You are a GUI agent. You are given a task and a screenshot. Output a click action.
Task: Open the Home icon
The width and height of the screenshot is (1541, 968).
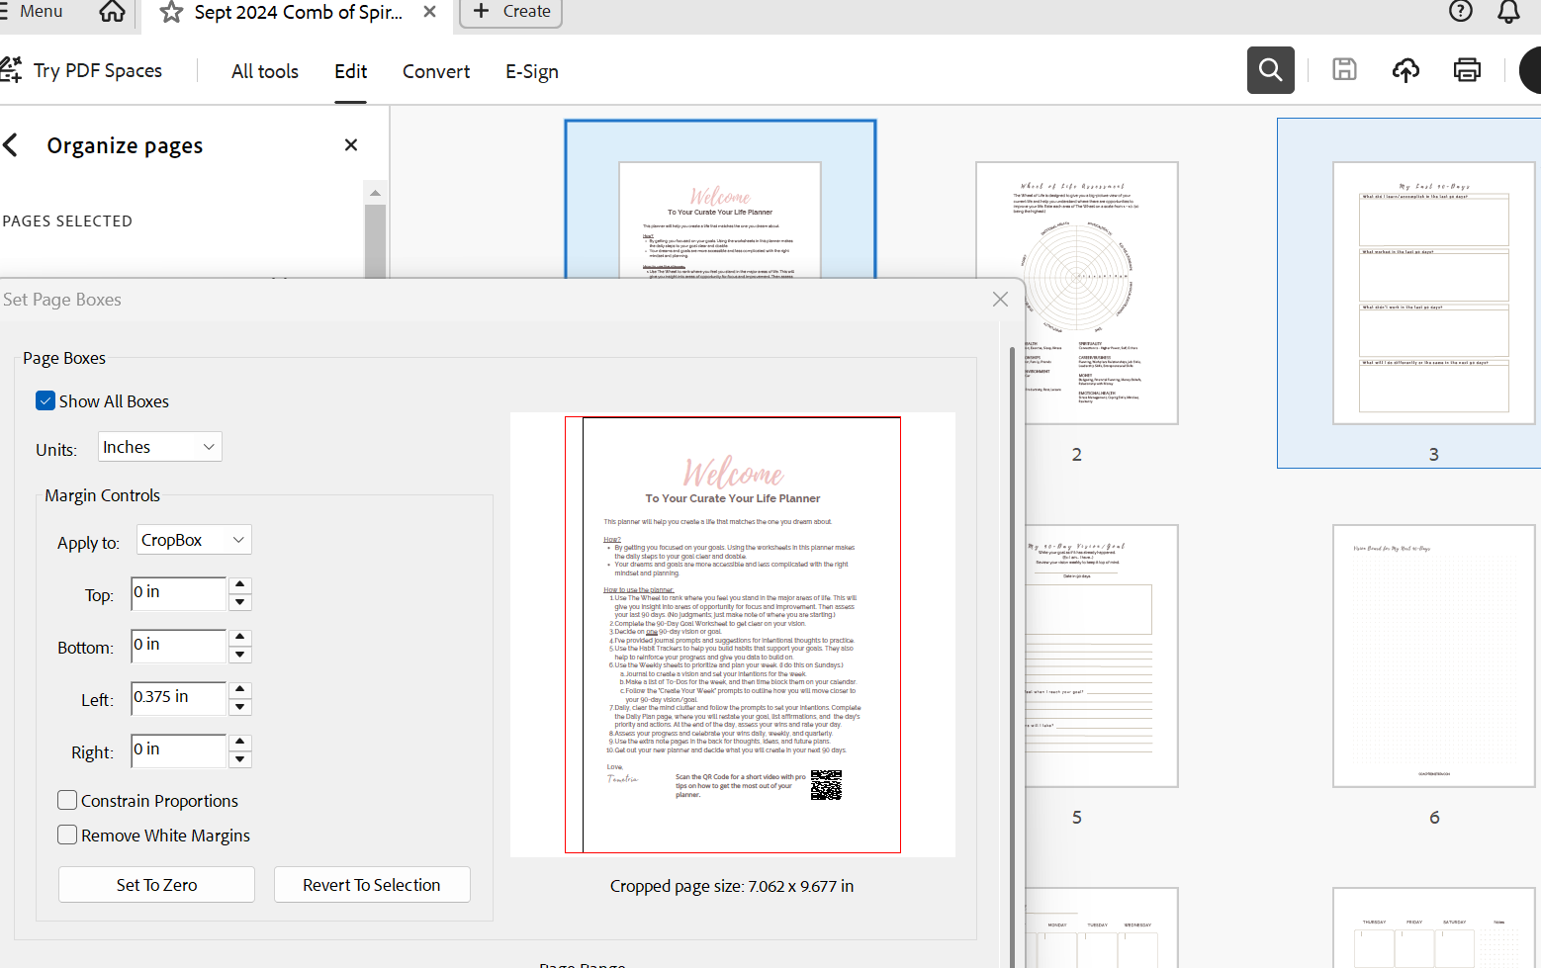[x=113, y=12]
